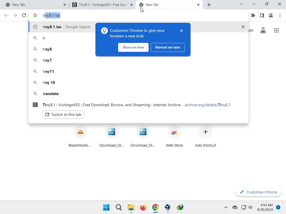This screenshot has height=214, width=286.
Task: Close the first New Tab
Action: click(x=65, y=5)
